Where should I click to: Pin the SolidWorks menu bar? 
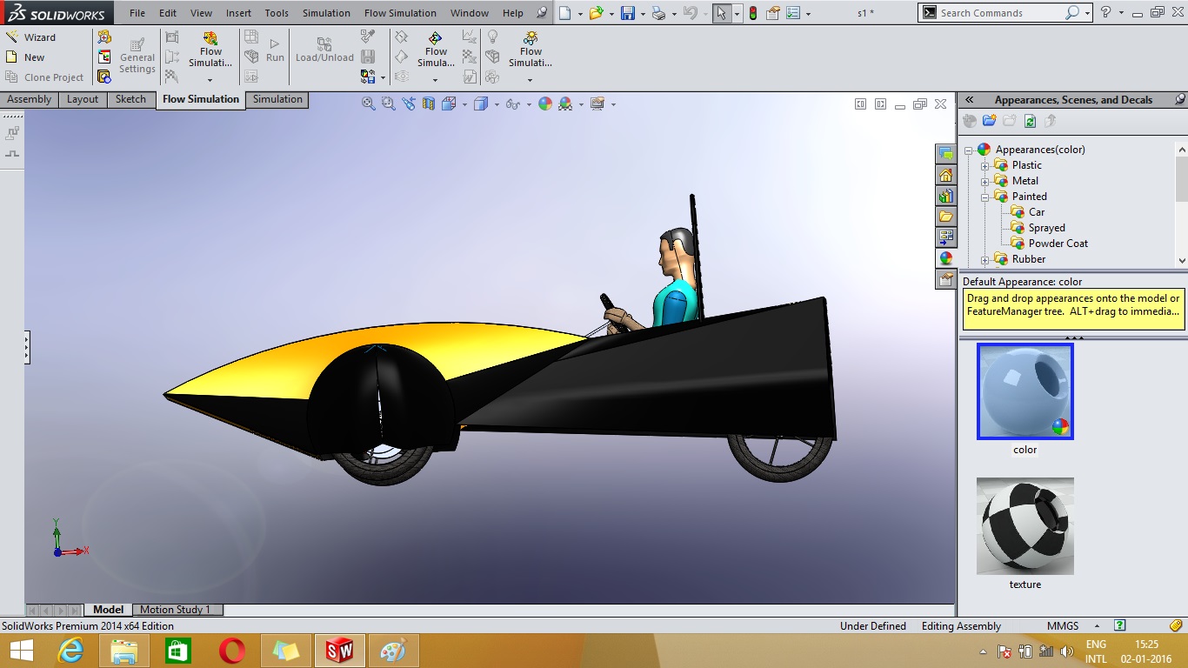(542, 13)
